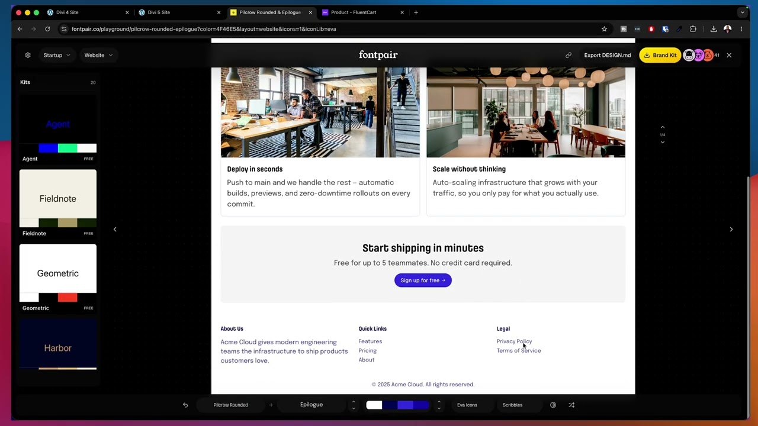758x426 pixels.
Task: Download the Brand Kit
Action: tap(660, 55)
